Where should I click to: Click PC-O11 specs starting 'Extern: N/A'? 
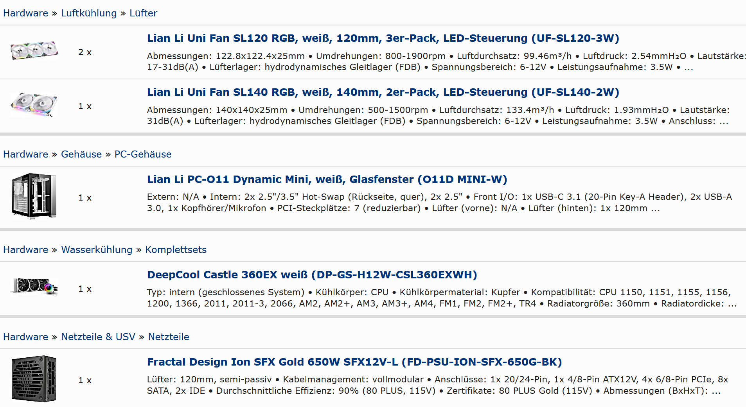click(x=439, y=203)
